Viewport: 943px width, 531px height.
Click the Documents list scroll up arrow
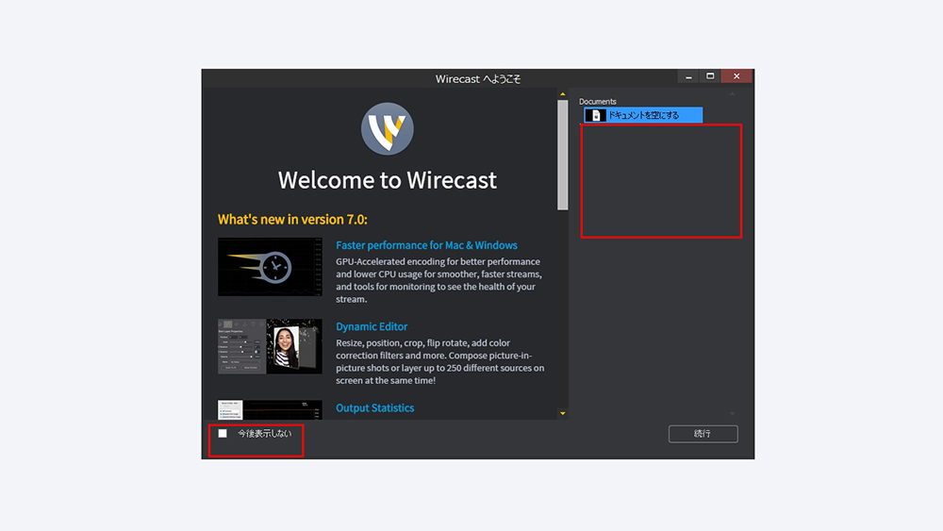732,94
